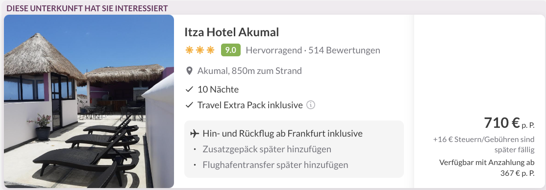Click the location pin icon near Akumal

point(189,71)
